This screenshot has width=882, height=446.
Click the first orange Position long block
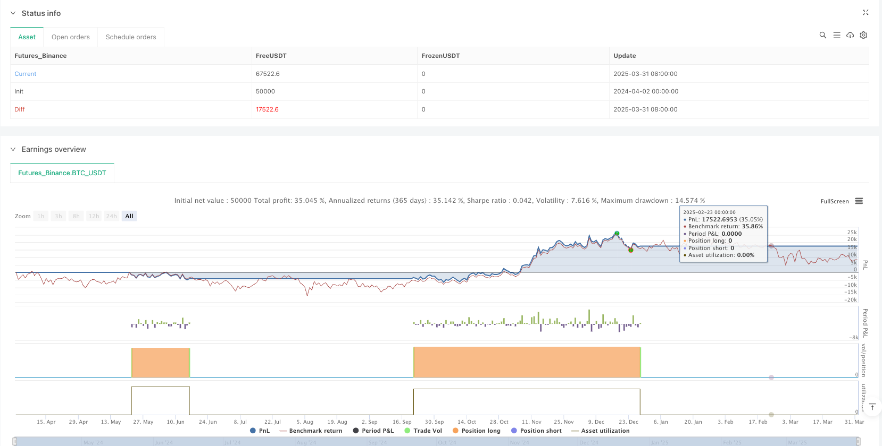161,363
